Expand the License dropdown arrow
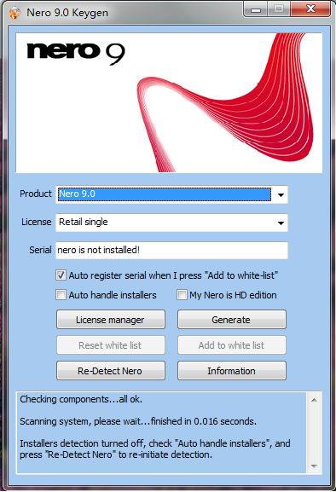The height and width of the screenshot is (492, 336). tap(281, 223)
